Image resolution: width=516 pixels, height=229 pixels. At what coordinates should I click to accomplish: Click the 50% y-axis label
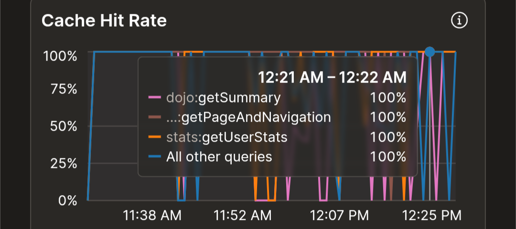pyautogui.click(x=64, y=126)
